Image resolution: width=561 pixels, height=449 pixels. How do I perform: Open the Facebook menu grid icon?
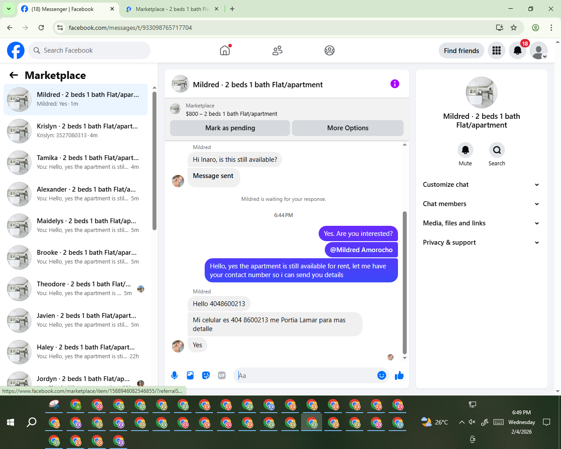tap(497, 50)
